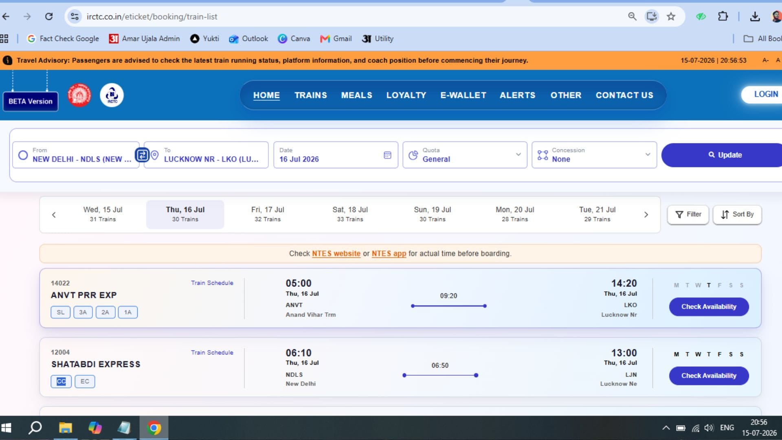Click the browser forward arrow

pyautogui.click(x=27, y=16)
